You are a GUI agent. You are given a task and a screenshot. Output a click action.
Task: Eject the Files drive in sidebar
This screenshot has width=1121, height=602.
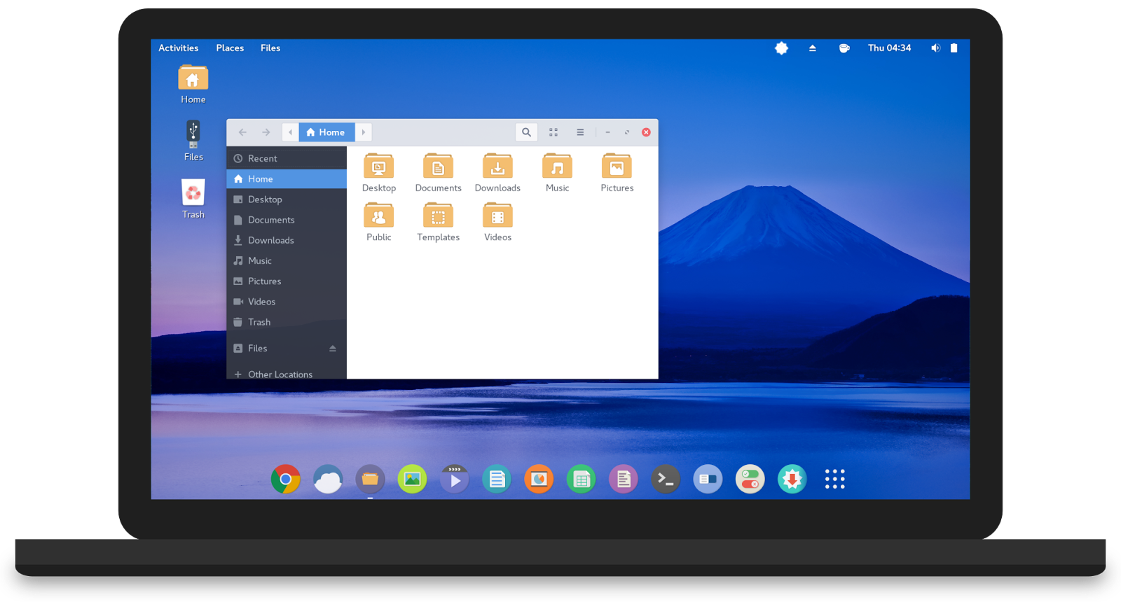coord(333,349)
